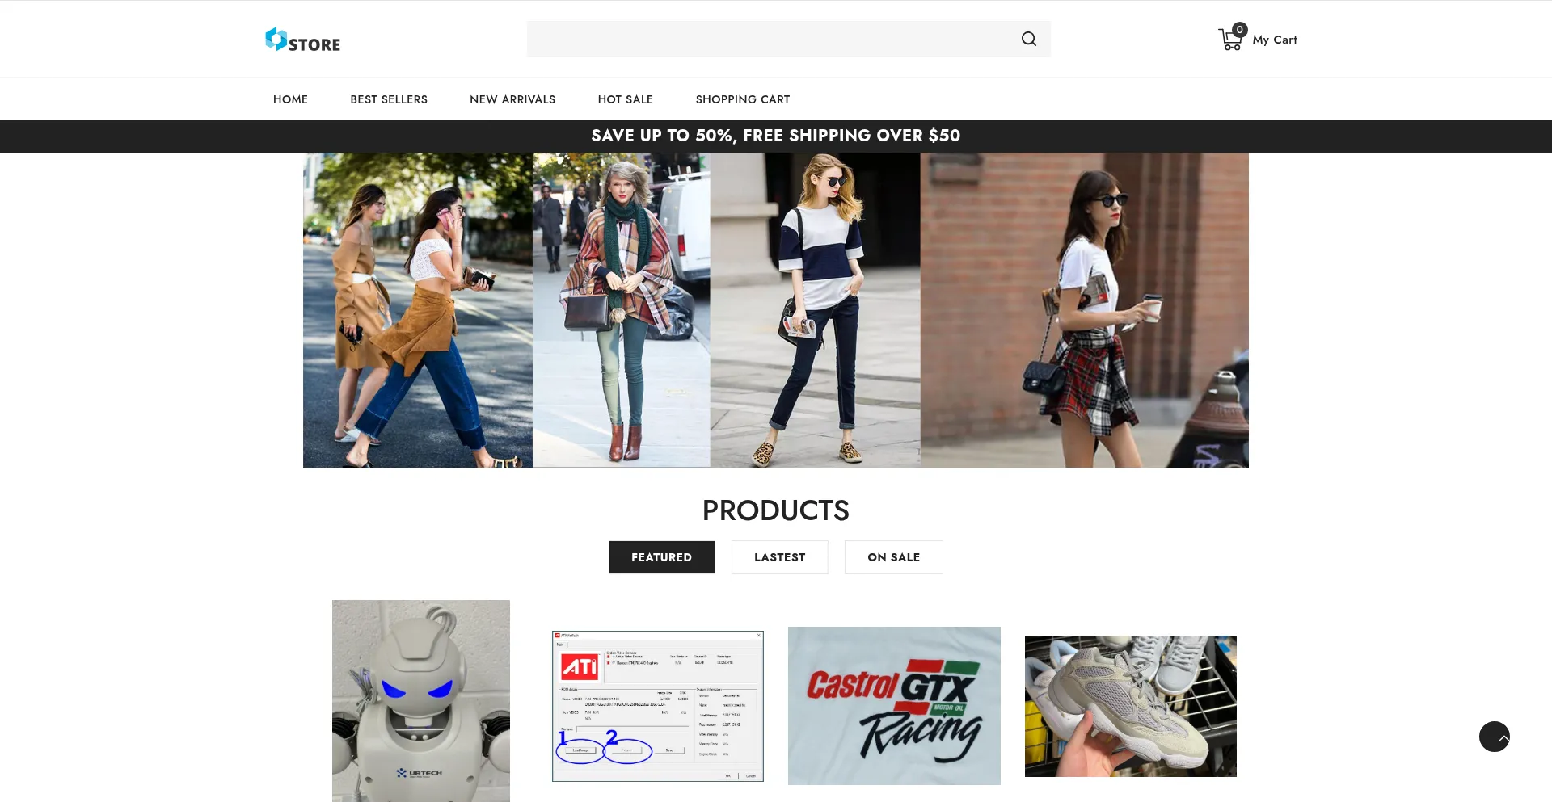Select Shopping Cart in navigation bar
The width and height of the screenshot is (1552, 802).
743,99
